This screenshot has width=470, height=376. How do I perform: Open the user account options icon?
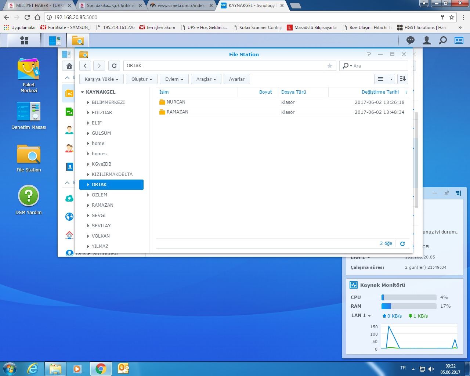(426, 40)
